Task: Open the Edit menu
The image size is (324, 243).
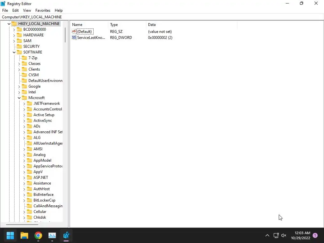Action: point(15,10)
